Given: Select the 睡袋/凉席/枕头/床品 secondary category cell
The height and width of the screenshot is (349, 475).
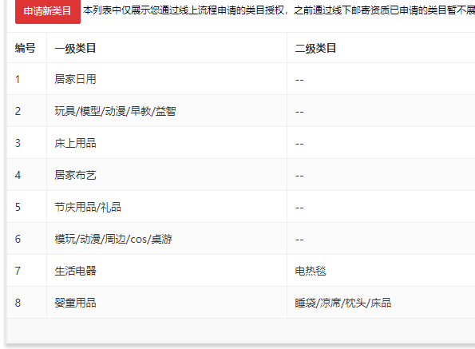Looking at the screenshot, I should tap(381, 303).
